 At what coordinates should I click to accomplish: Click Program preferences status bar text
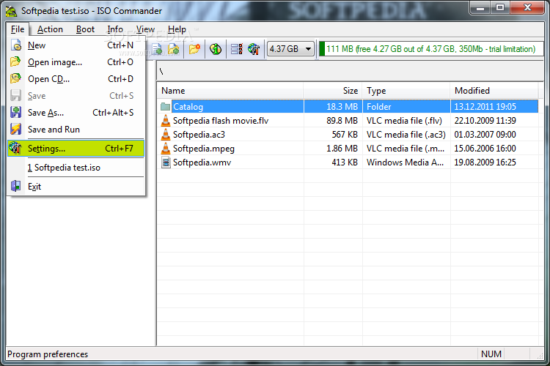(x=48, y=354)
